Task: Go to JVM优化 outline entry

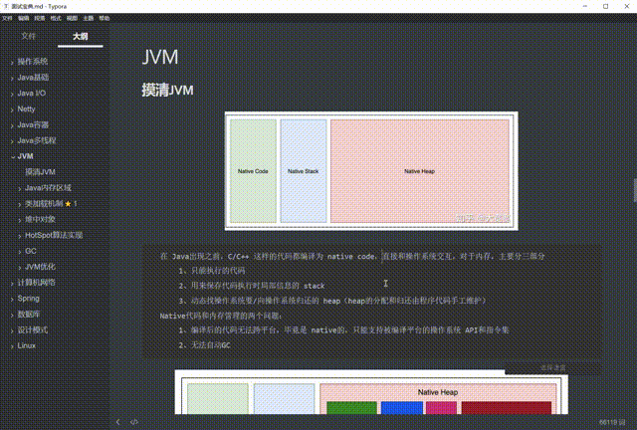Action: pyautogui.click(x=40, y=267)
